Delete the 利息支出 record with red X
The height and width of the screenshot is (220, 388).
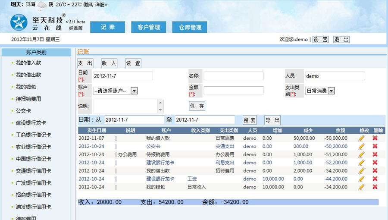point(375,163)
